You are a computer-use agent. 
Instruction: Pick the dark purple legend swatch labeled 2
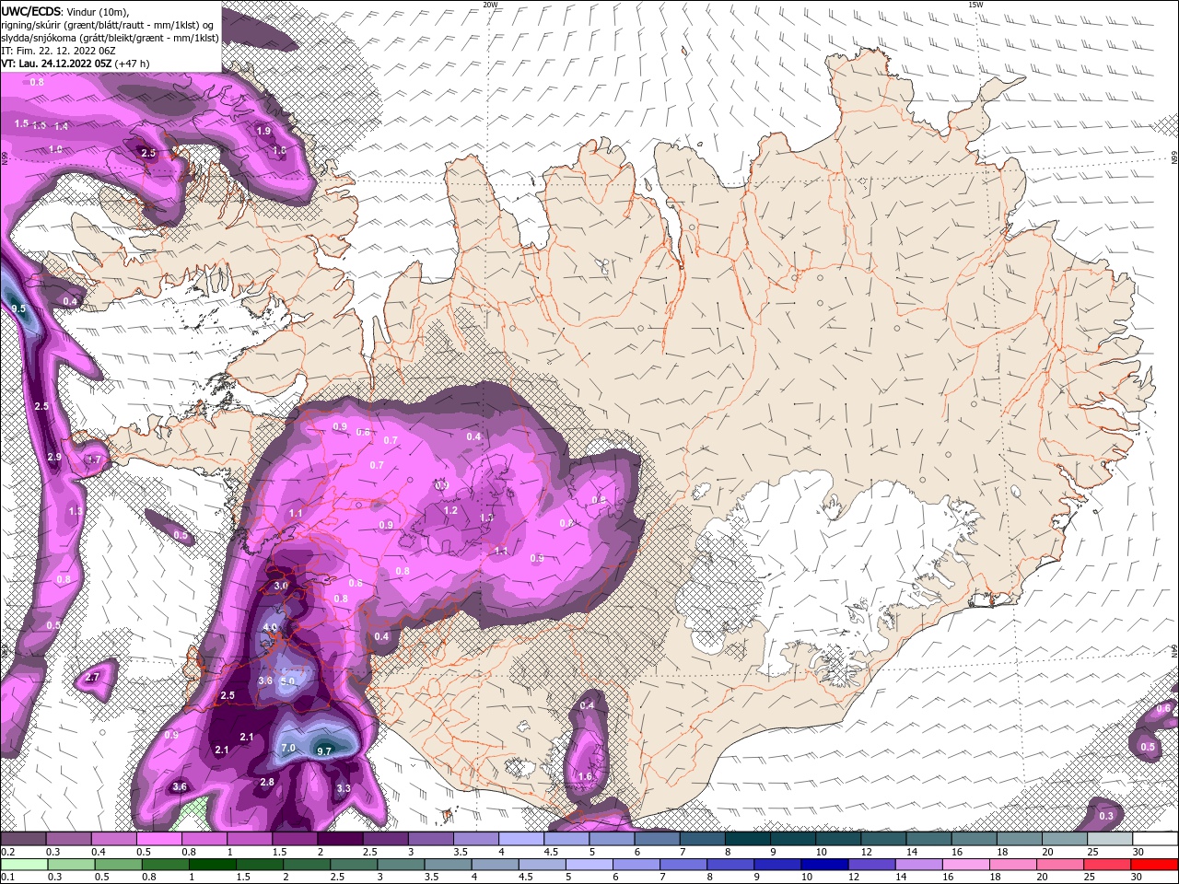point(340,839)
